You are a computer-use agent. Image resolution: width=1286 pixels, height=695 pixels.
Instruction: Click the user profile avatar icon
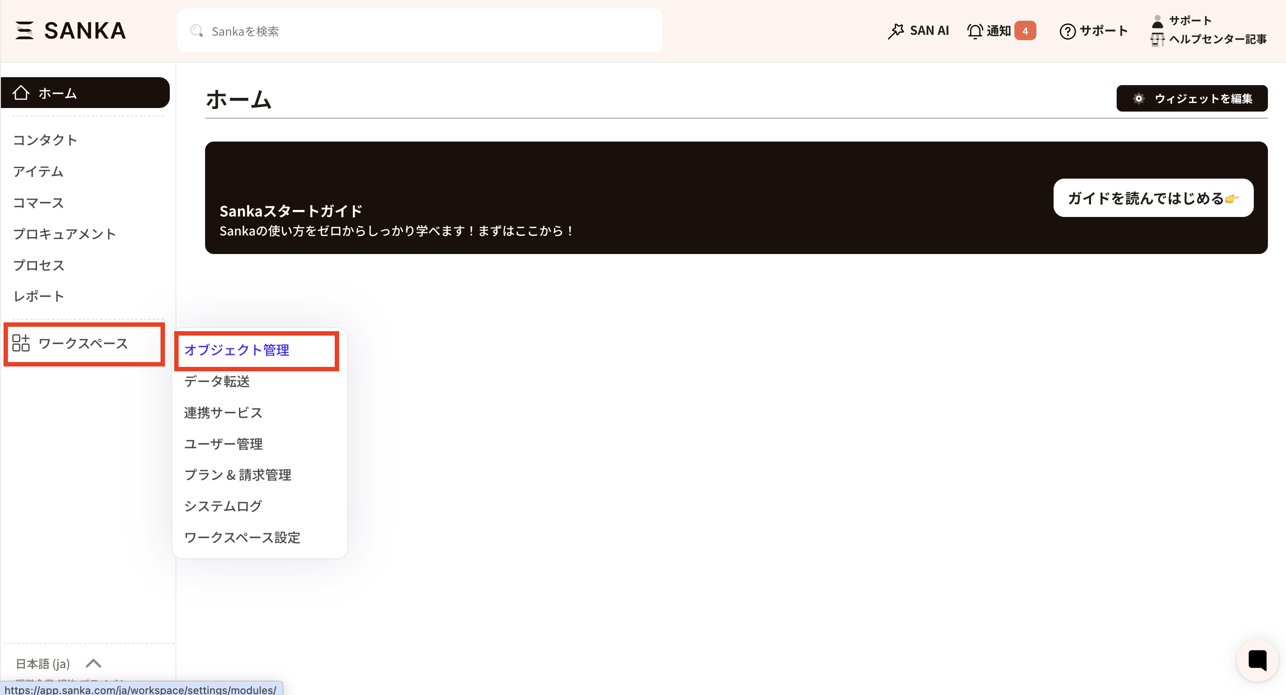(1157, 21)
